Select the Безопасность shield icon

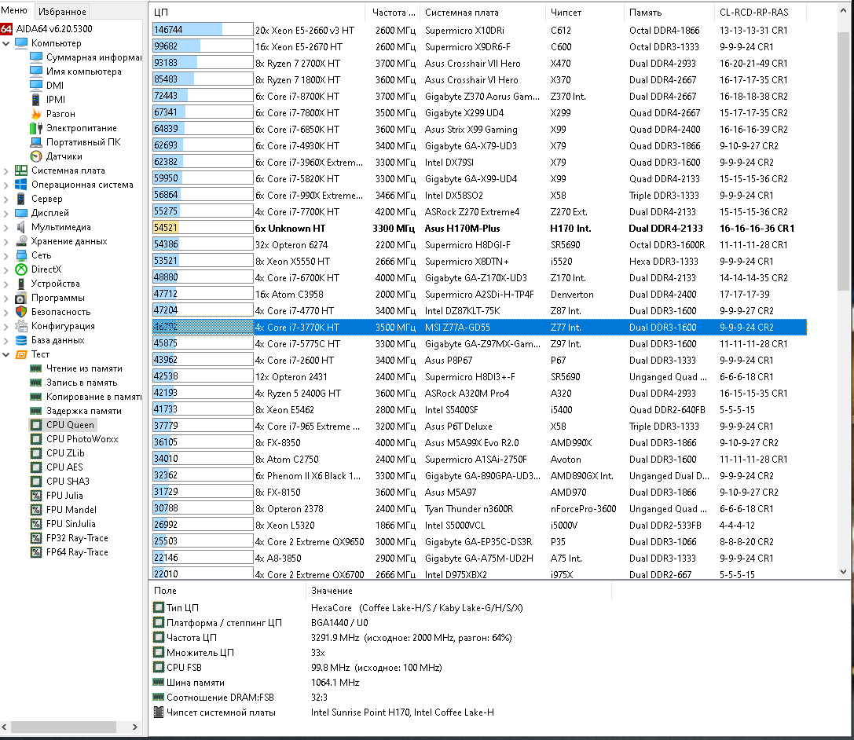pos(21,312)
